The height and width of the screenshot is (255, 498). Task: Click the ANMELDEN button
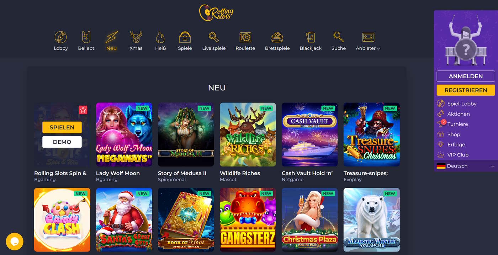pyautogui.click(x=466, y=76)
